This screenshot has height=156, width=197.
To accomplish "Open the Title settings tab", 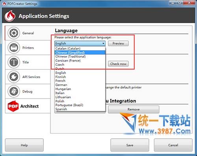I will coord(28,62).
